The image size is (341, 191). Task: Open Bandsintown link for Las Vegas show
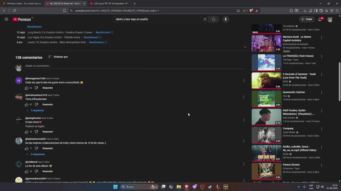pyautogui.click(x=92, y=37)
